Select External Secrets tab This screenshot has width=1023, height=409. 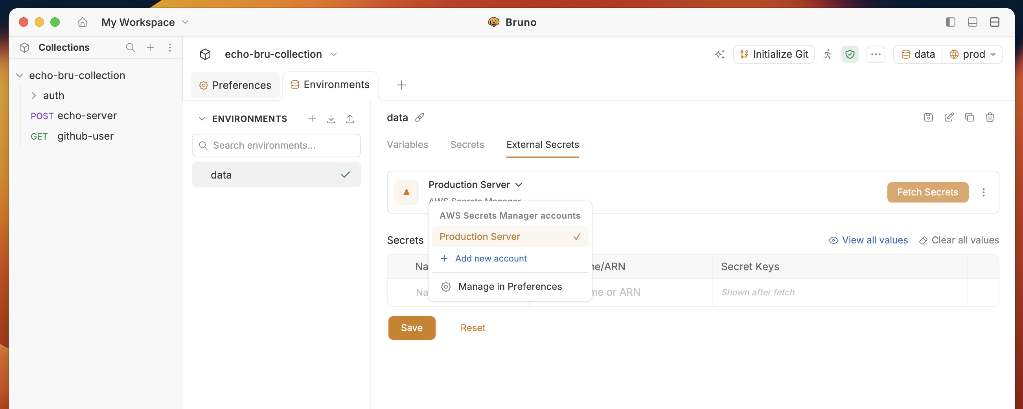click(x=543, y=145)
